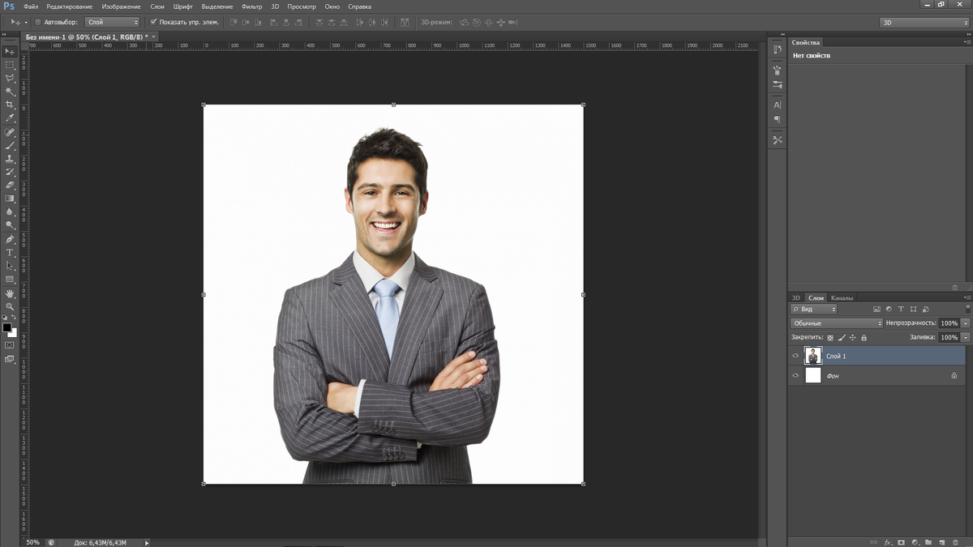Hide Слой 1 layer visibility eye
The width and height of the screenshot is (973, 547).
pyautogui.click(x=795, y=356)
